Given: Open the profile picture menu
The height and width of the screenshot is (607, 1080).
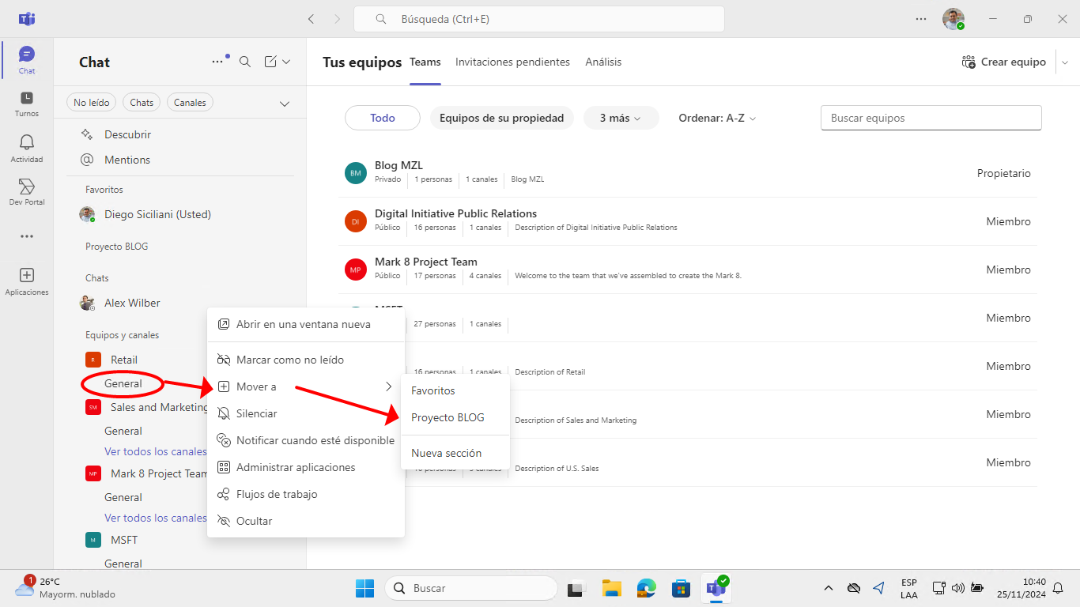Looking at the screenshot, I should click(953, 19).
